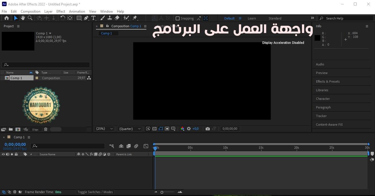
Task: Open the grid and guide options dropdown
Action: pos(173,129)
